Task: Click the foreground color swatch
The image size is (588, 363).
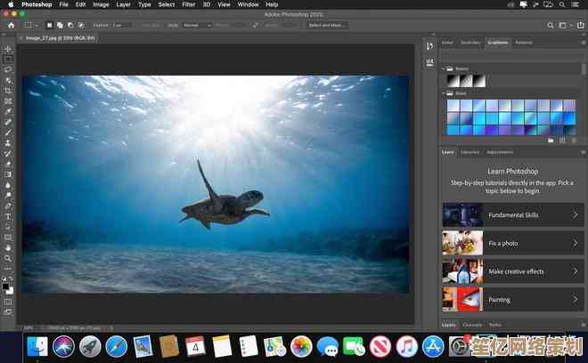Action: click(x=6, y=286)
